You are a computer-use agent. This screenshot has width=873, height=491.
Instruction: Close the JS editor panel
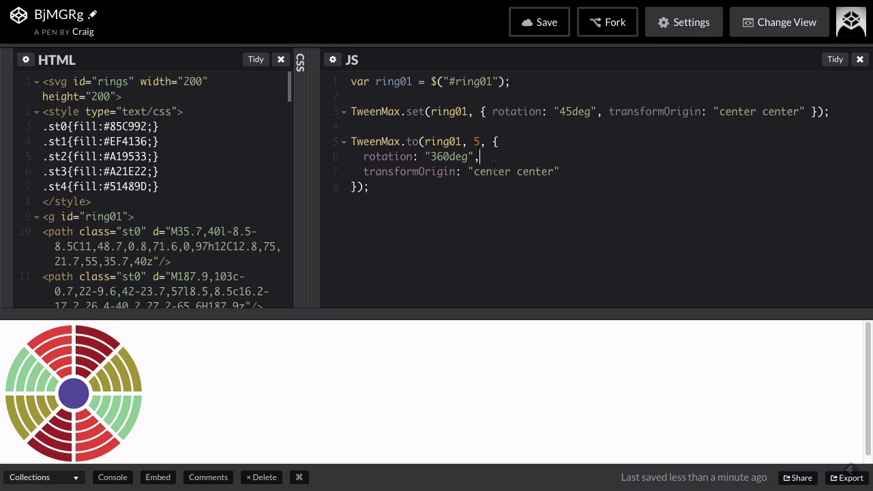pos(859,59)
